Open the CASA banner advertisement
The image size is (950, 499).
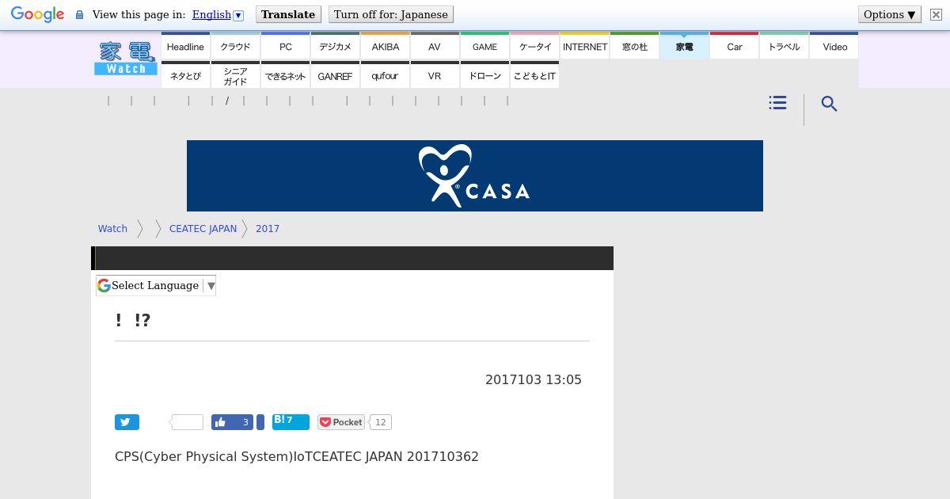(475, 176)
